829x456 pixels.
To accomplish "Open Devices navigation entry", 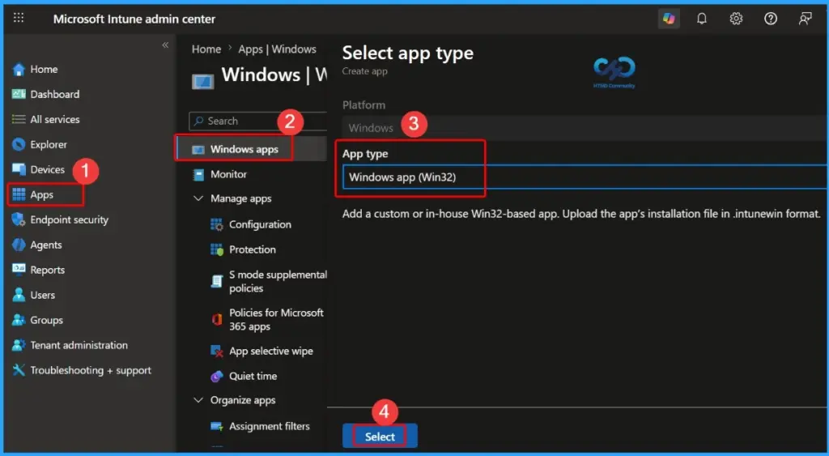I will 48,169.
